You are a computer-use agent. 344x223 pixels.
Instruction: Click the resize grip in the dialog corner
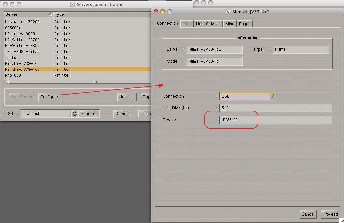click(x=341, y=220)
